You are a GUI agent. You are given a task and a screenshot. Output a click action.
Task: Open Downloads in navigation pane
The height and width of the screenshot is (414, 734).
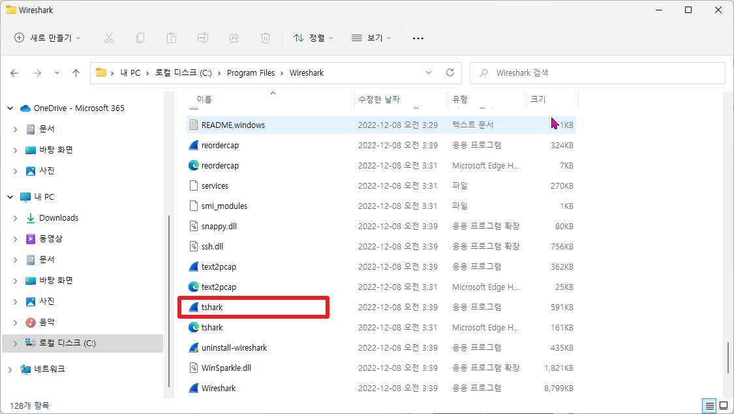[59, 217]
